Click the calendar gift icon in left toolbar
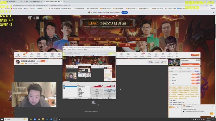The height and width of the screenshot is (121, 216). click(45, 54)
